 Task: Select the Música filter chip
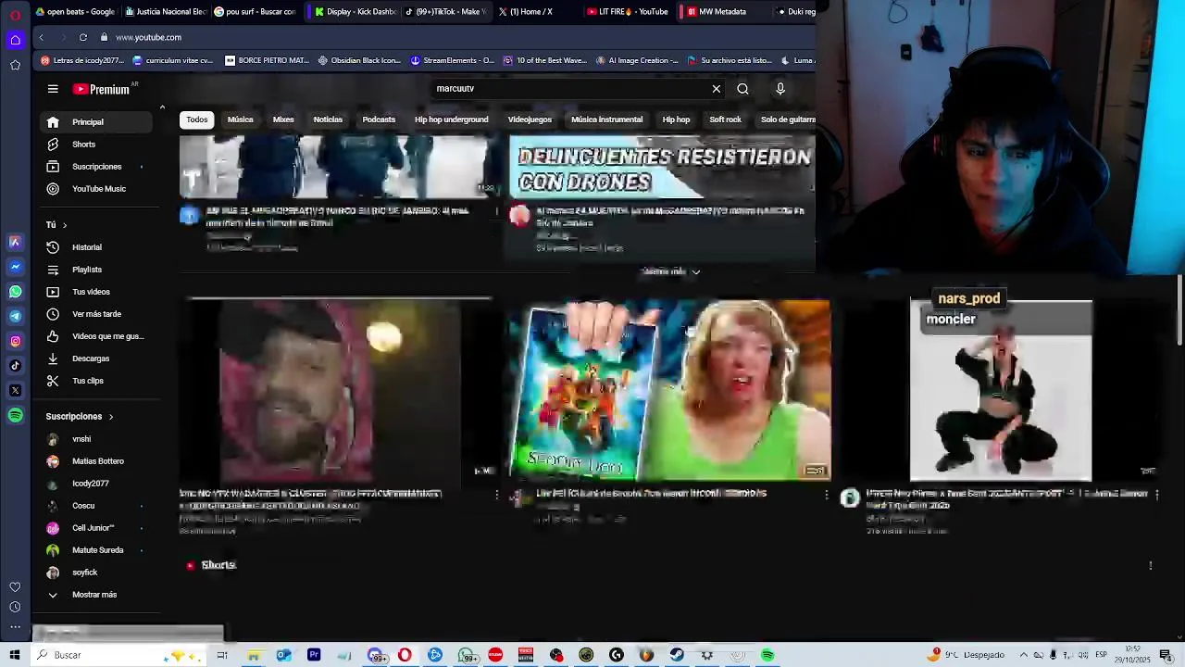click(240, 120)
